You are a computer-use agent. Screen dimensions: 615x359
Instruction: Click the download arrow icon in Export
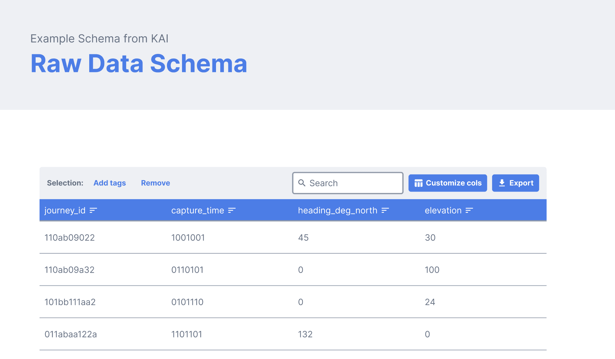tap(502, 183)
